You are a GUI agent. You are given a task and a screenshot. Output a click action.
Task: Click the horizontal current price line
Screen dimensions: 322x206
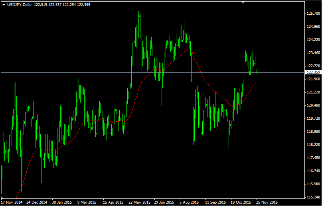click(152, 72)
